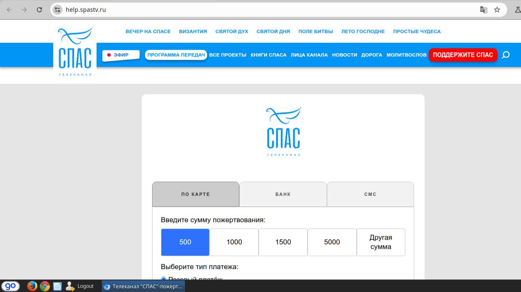The width and height of the screenshot is (521, 292).
Task: Reload the page with refresh icon
Action: (39, 10)
